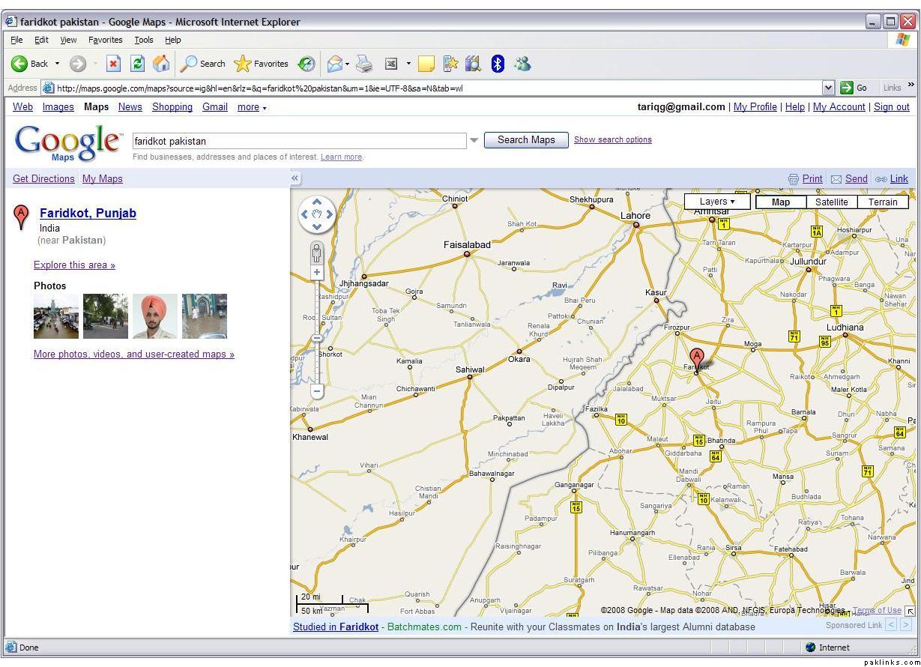Expand the Google 'more' services dropdown
This screenshot has height=667, width=921.
pyautogui.click(x=252, y=107)
